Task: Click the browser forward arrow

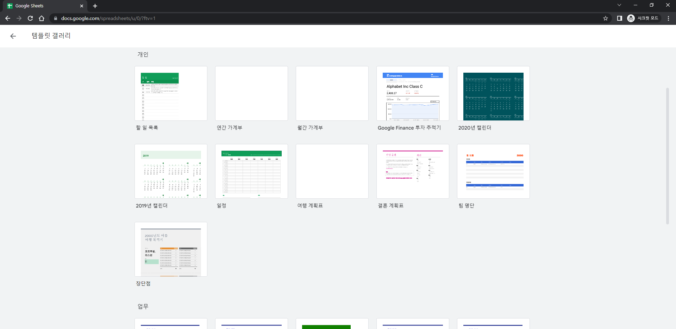Action: click(19, 18)
